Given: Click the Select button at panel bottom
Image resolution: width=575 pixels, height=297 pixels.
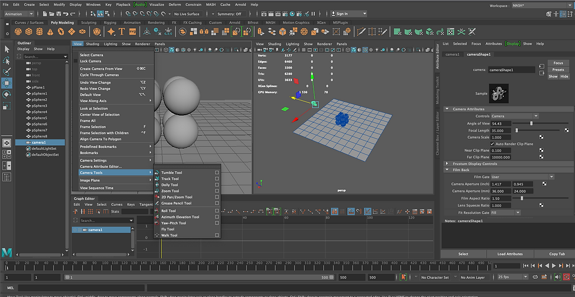Looking at the screenshot, I should point(463,253).
